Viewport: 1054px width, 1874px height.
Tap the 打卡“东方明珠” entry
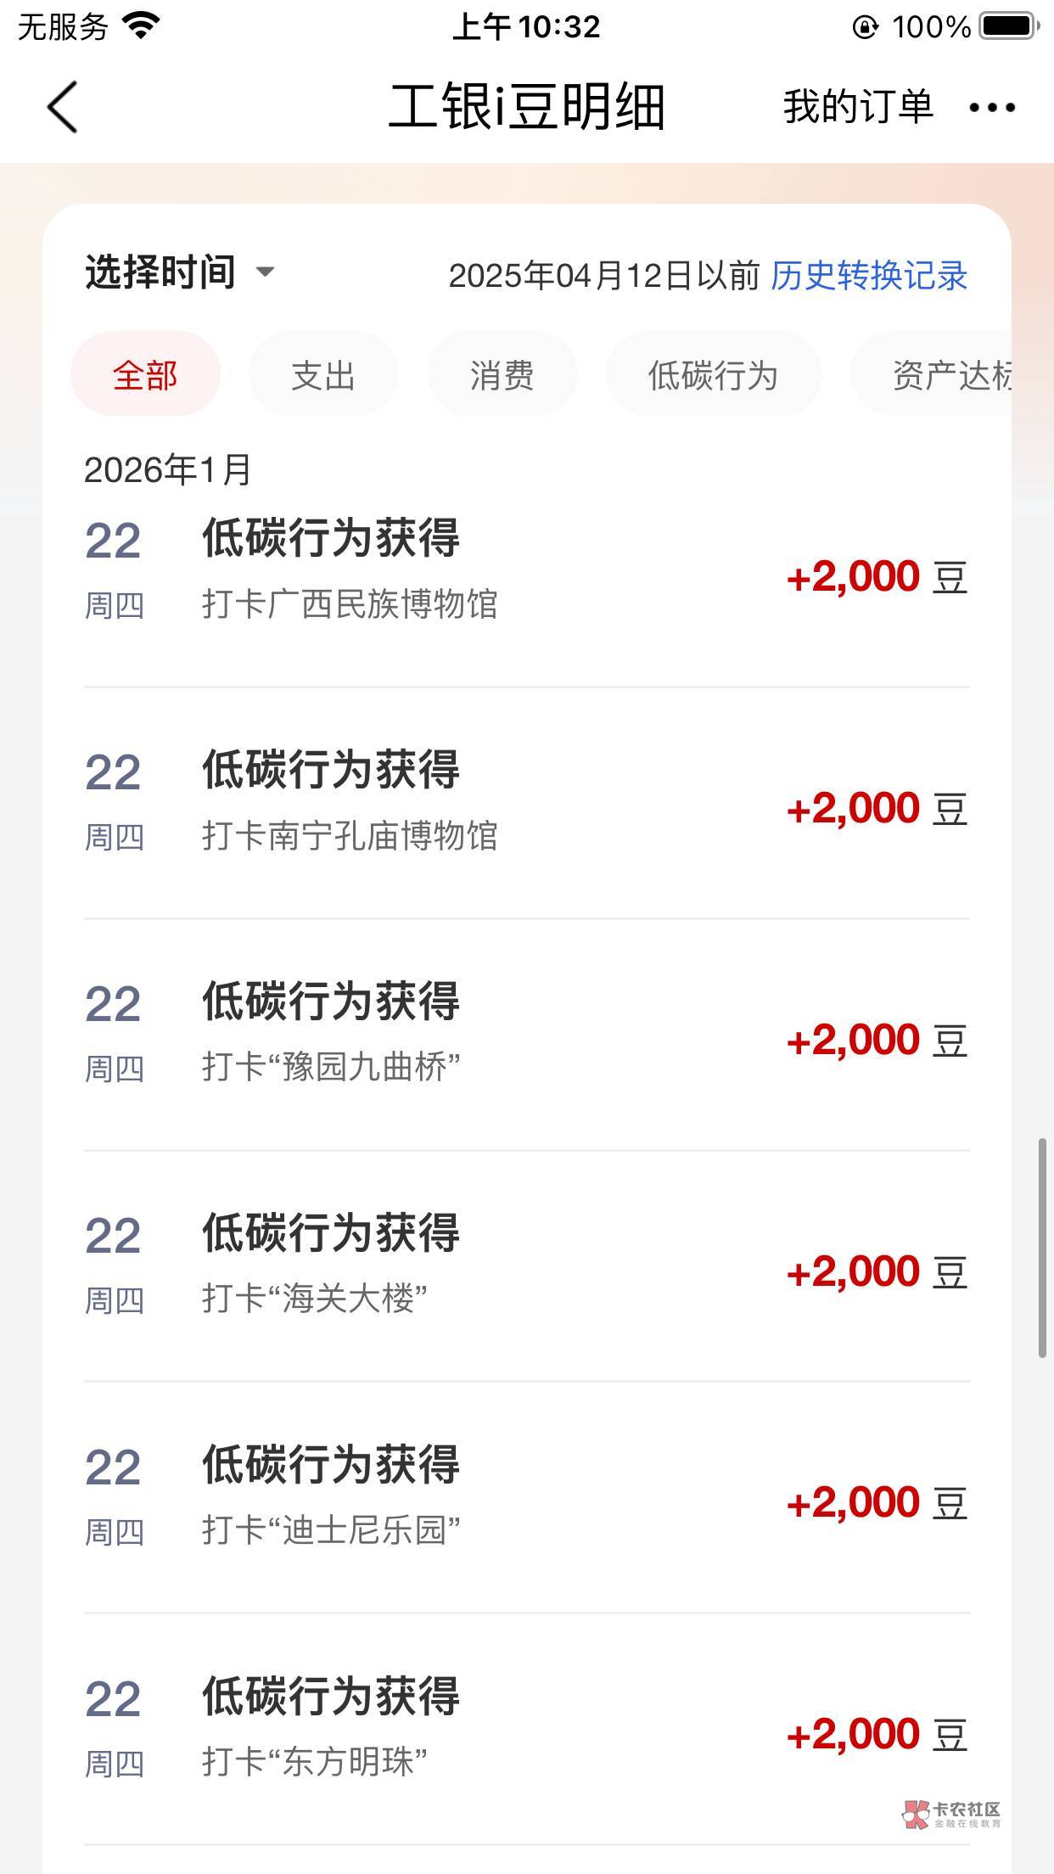click(x=526, y=1729)
